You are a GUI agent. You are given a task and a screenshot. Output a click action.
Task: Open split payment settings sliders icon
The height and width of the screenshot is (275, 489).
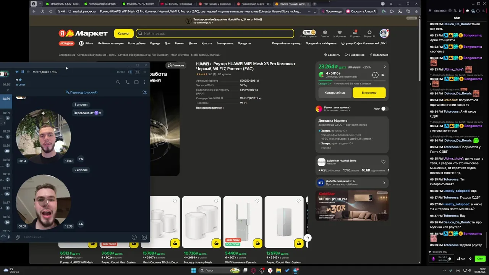point(383,75)
